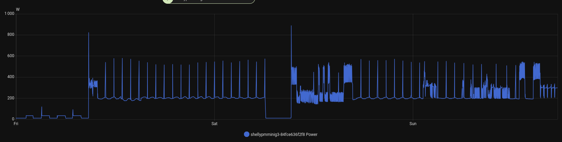This screenshot has width=562, height=142.
Task: Click the second small spike early Friday
Action: (x=73, y=110)
